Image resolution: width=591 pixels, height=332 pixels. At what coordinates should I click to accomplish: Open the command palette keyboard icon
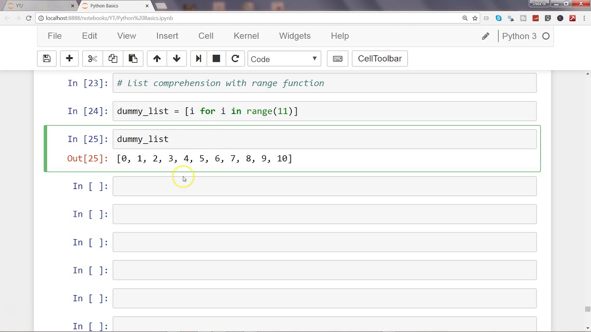point(338,59)
